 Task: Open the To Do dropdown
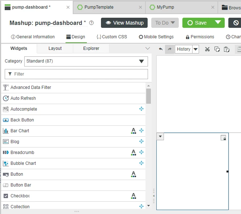(165, 23)
